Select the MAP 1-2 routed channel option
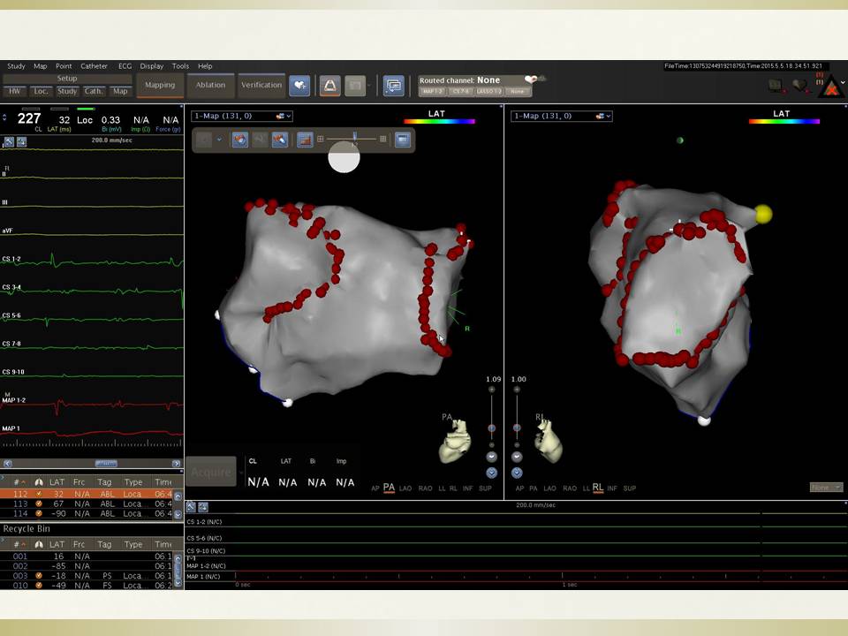The height and width of the screenshot is (636, 848). [x=432, y=91]
